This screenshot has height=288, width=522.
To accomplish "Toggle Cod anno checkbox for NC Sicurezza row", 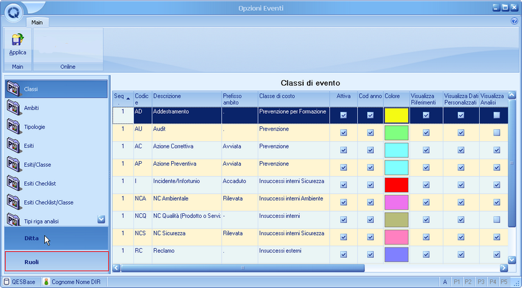I will (x=370, y=237).
